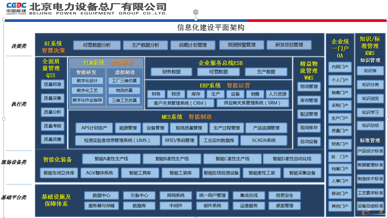Click the 运维服务 box

pos(249,206)
